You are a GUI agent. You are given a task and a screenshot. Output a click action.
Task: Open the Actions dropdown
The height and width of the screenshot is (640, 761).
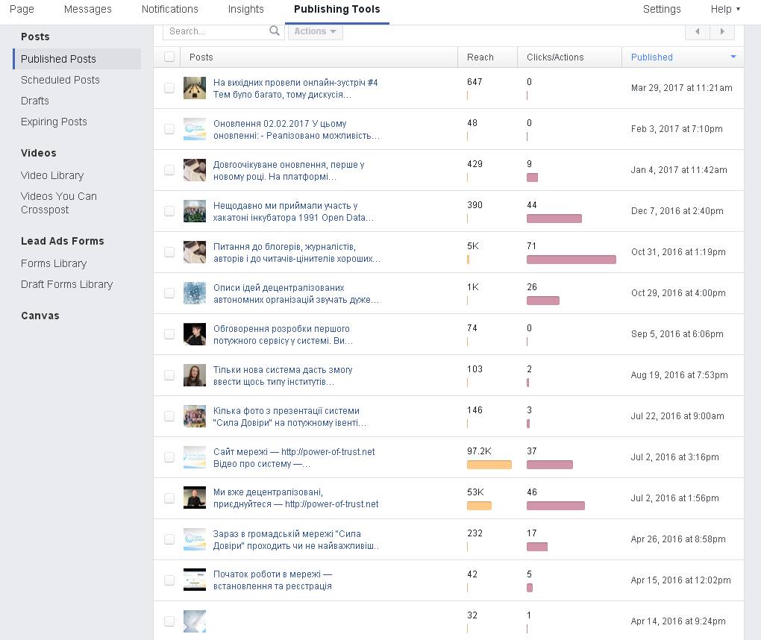315,31
